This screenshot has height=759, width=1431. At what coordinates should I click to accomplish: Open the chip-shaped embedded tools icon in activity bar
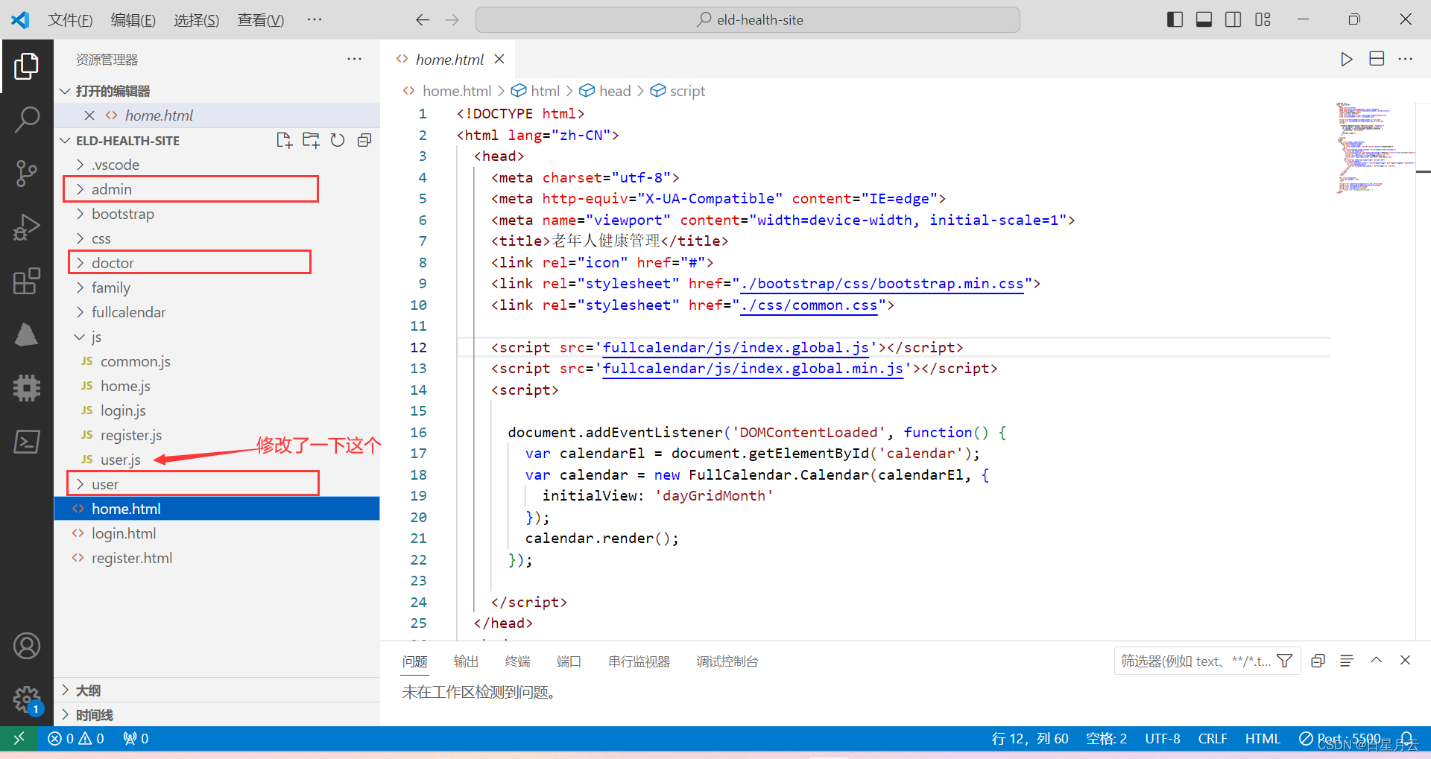(x=26, y=387)
